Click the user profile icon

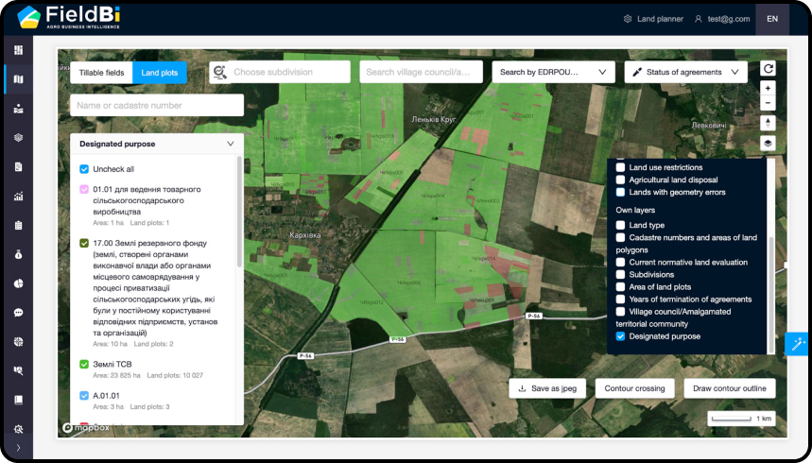[x=698, y=19]
